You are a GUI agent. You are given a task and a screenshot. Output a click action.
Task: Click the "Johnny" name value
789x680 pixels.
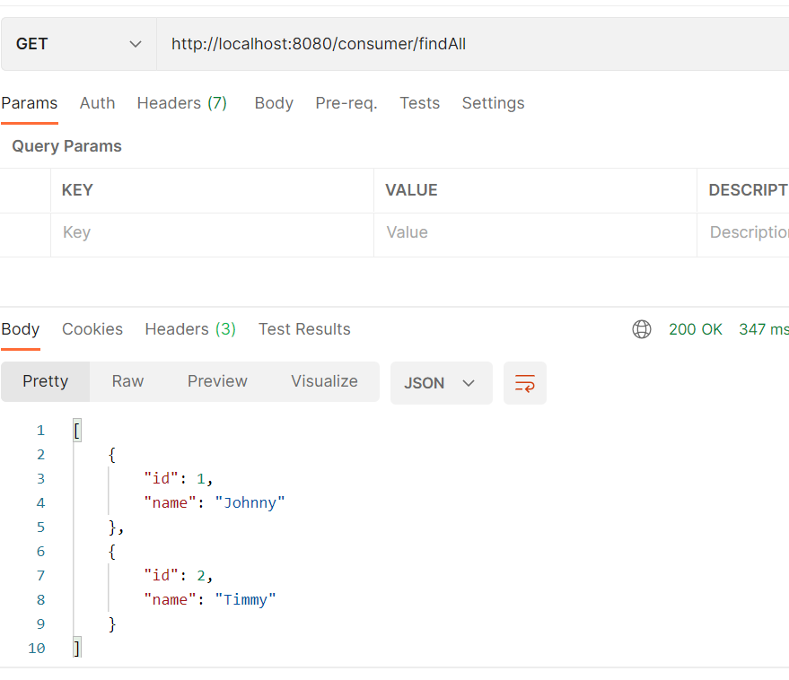tap(250, 502)
